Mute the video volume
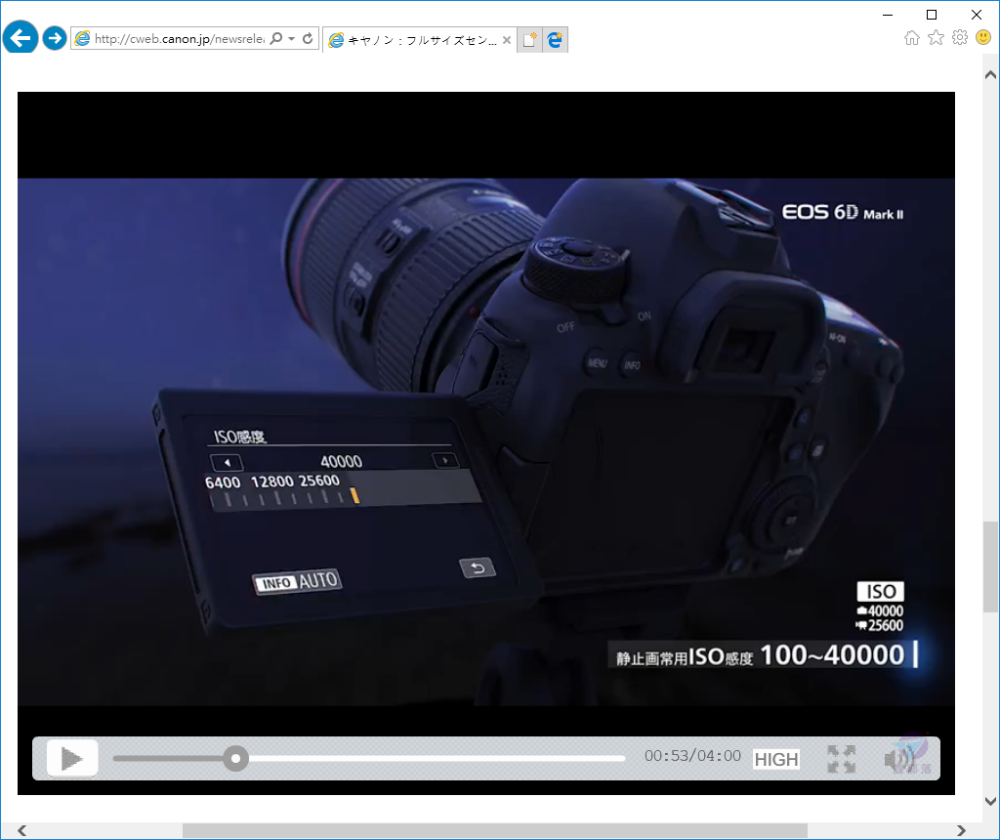Viewport: 1000px width, 840px height. (899, 759)
